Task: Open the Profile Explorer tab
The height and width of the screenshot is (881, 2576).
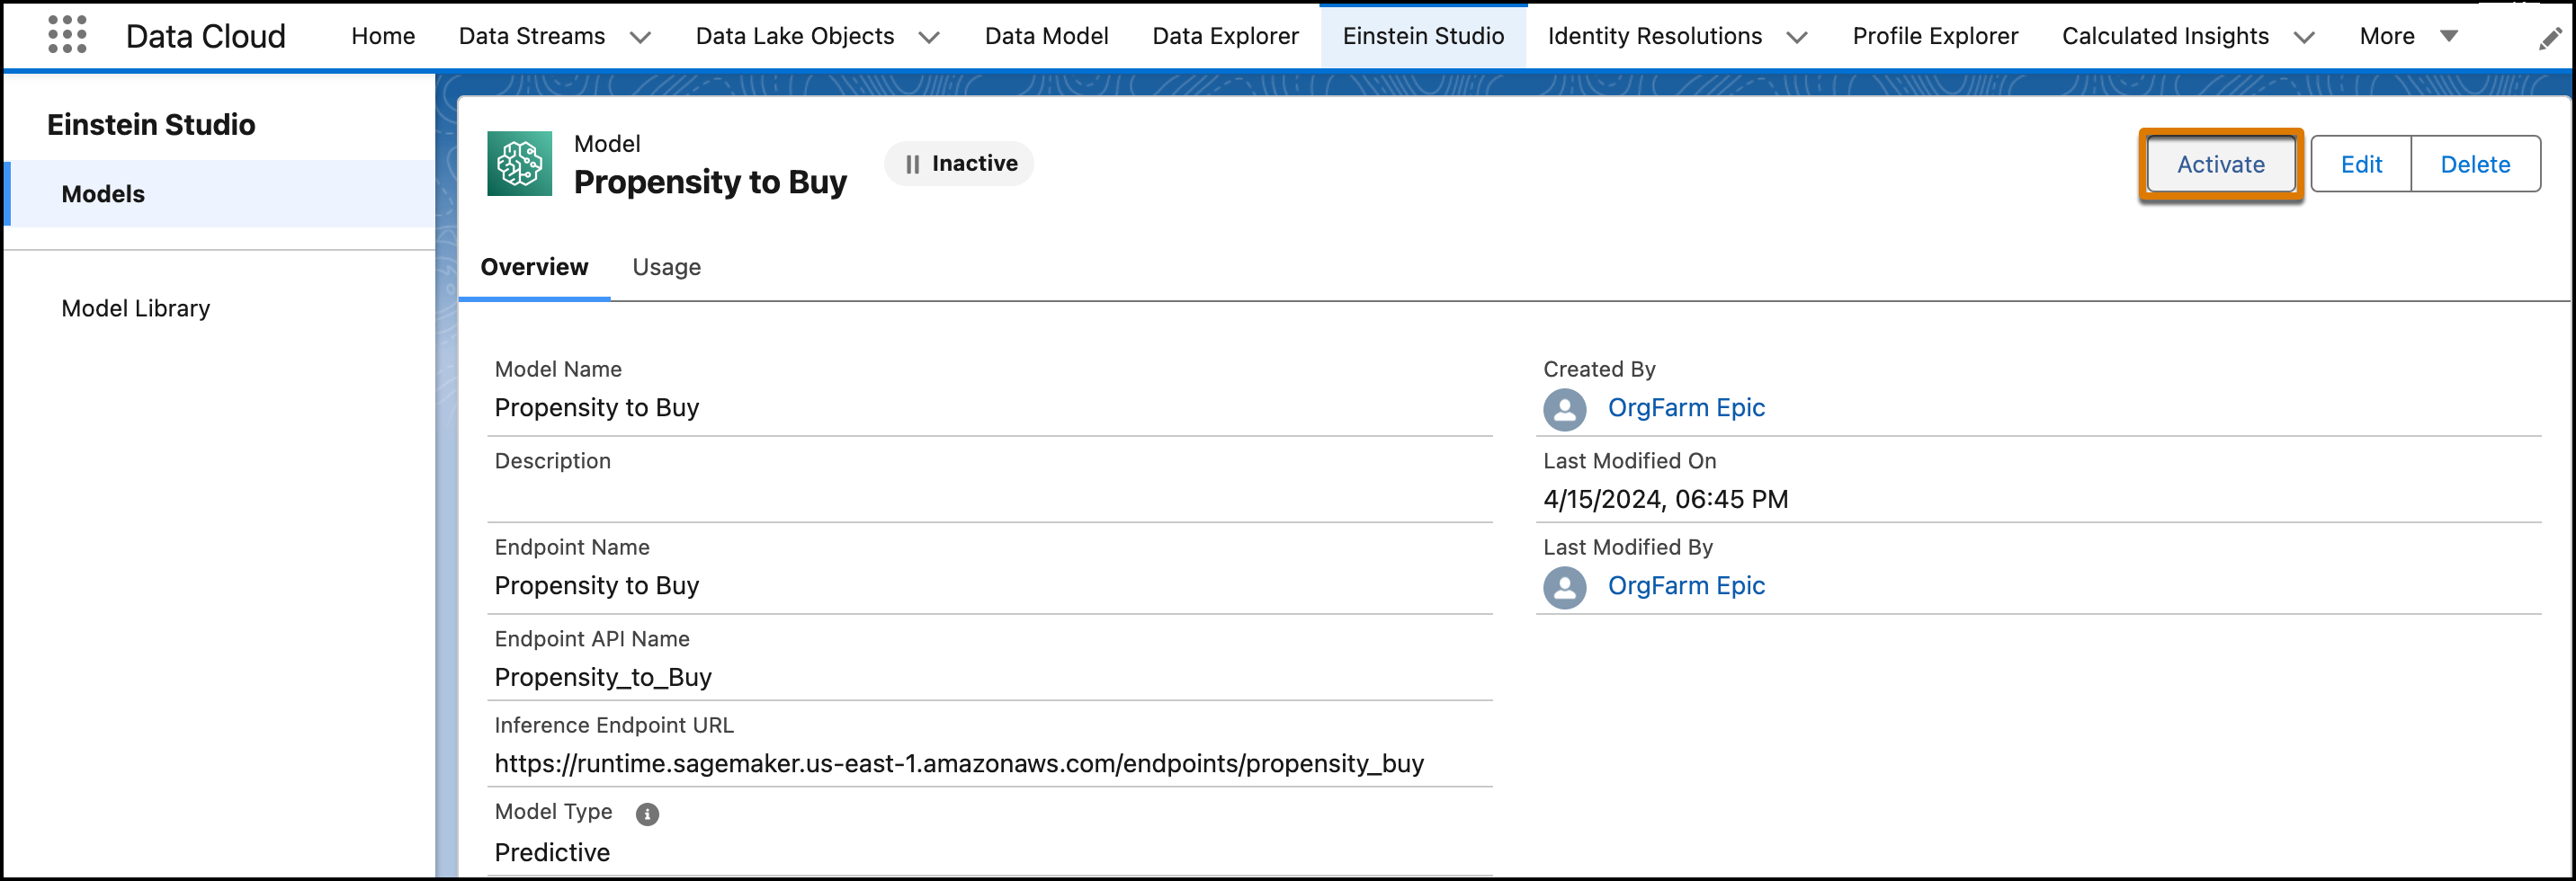Action: pos(1935,36)
